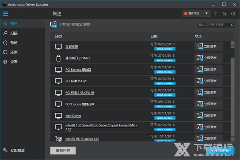Open the info about icon
The width and height of the screenshot is (240, 160).
point(233,14)
